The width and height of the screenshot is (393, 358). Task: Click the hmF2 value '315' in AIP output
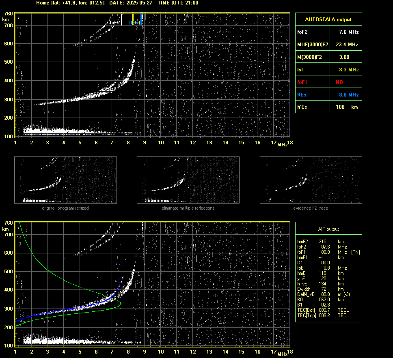click(323, 242)
